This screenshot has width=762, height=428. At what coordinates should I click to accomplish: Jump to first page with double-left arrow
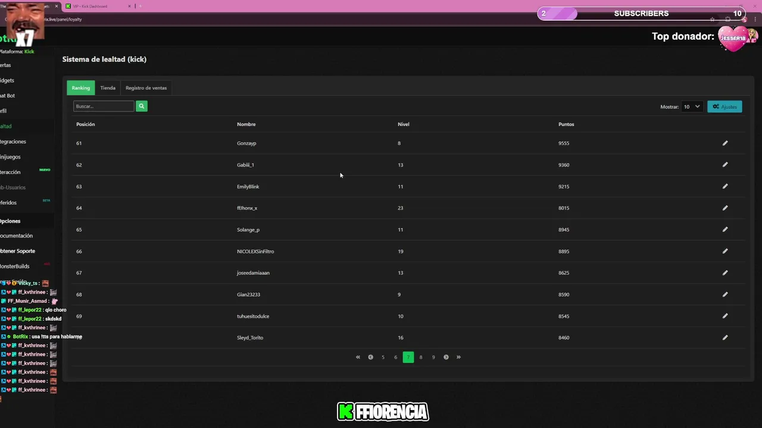[x=358, y=357]
